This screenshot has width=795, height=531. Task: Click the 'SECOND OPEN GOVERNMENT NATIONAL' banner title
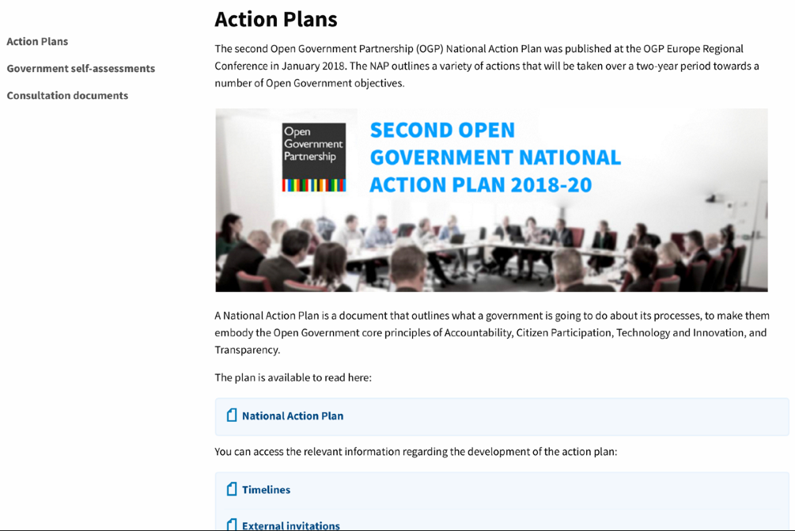(495, 157)
